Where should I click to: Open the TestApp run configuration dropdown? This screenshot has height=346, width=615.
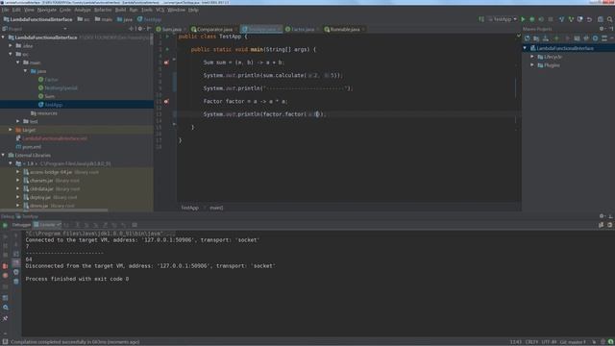[503, 19]
